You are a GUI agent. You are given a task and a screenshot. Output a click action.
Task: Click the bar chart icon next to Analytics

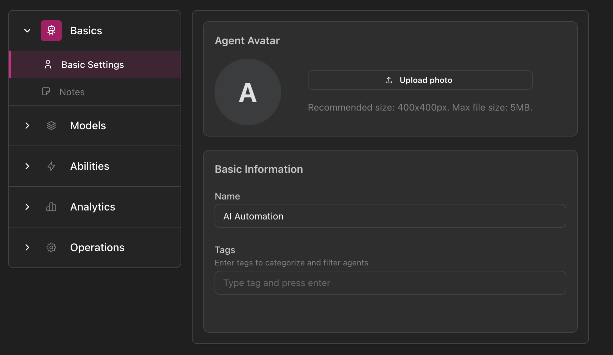[x=51, y=207]
